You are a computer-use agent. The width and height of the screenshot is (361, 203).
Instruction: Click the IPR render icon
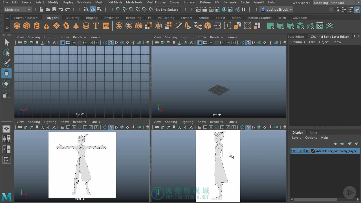(211, 9)
